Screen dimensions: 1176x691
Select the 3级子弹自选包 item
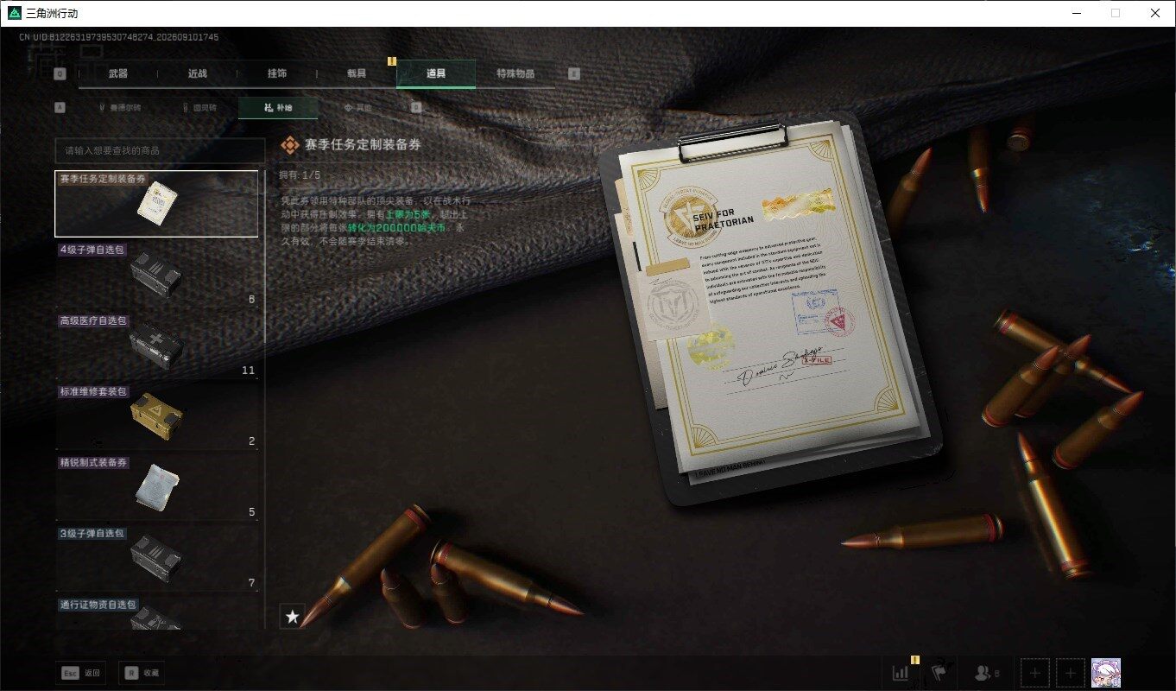(156, 558)
